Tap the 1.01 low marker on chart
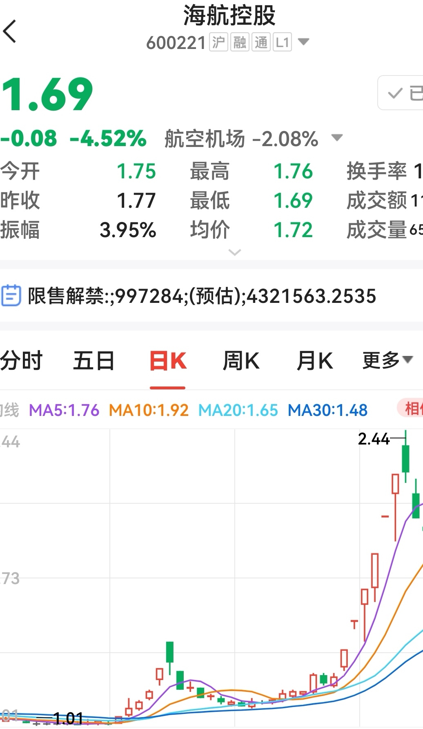This screenshot has width=423, height=729. pos(68,718)
